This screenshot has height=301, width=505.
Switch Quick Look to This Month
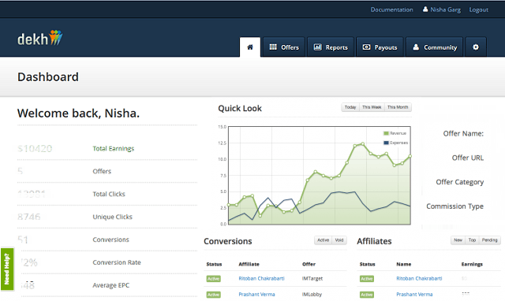point(398,107)
